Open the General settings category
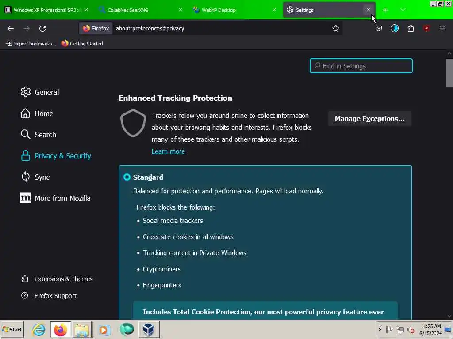Image resolution: width=453 pixels, height=339 pixels. pyautogui.click(x=40, y=92)
